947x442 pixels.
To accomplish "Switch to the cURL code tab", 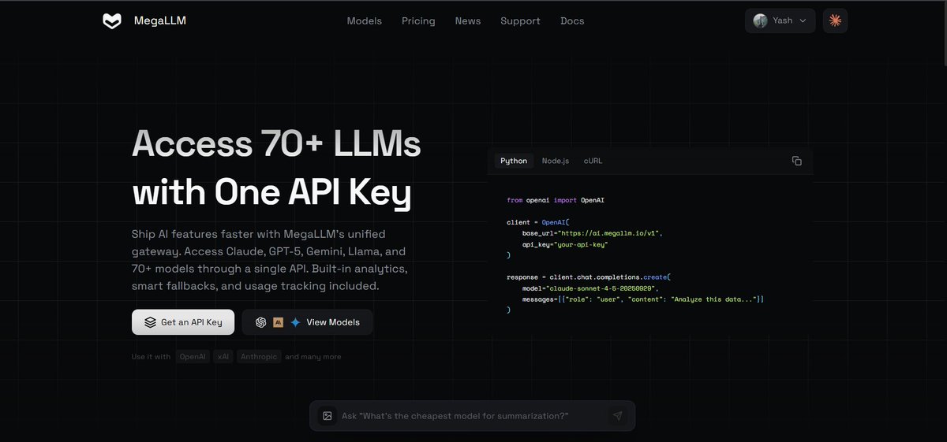I will [x=593, y=161].
